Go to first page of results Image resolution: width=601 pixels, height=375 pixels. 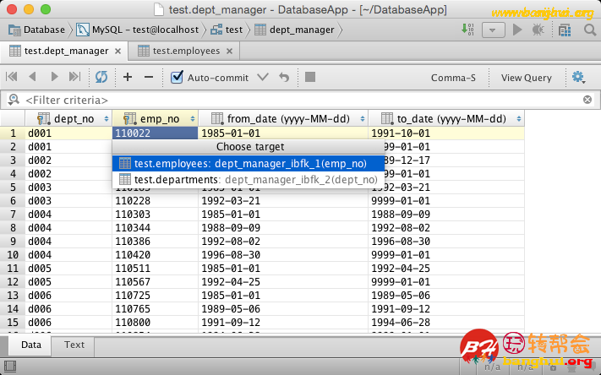coord(12,77)
